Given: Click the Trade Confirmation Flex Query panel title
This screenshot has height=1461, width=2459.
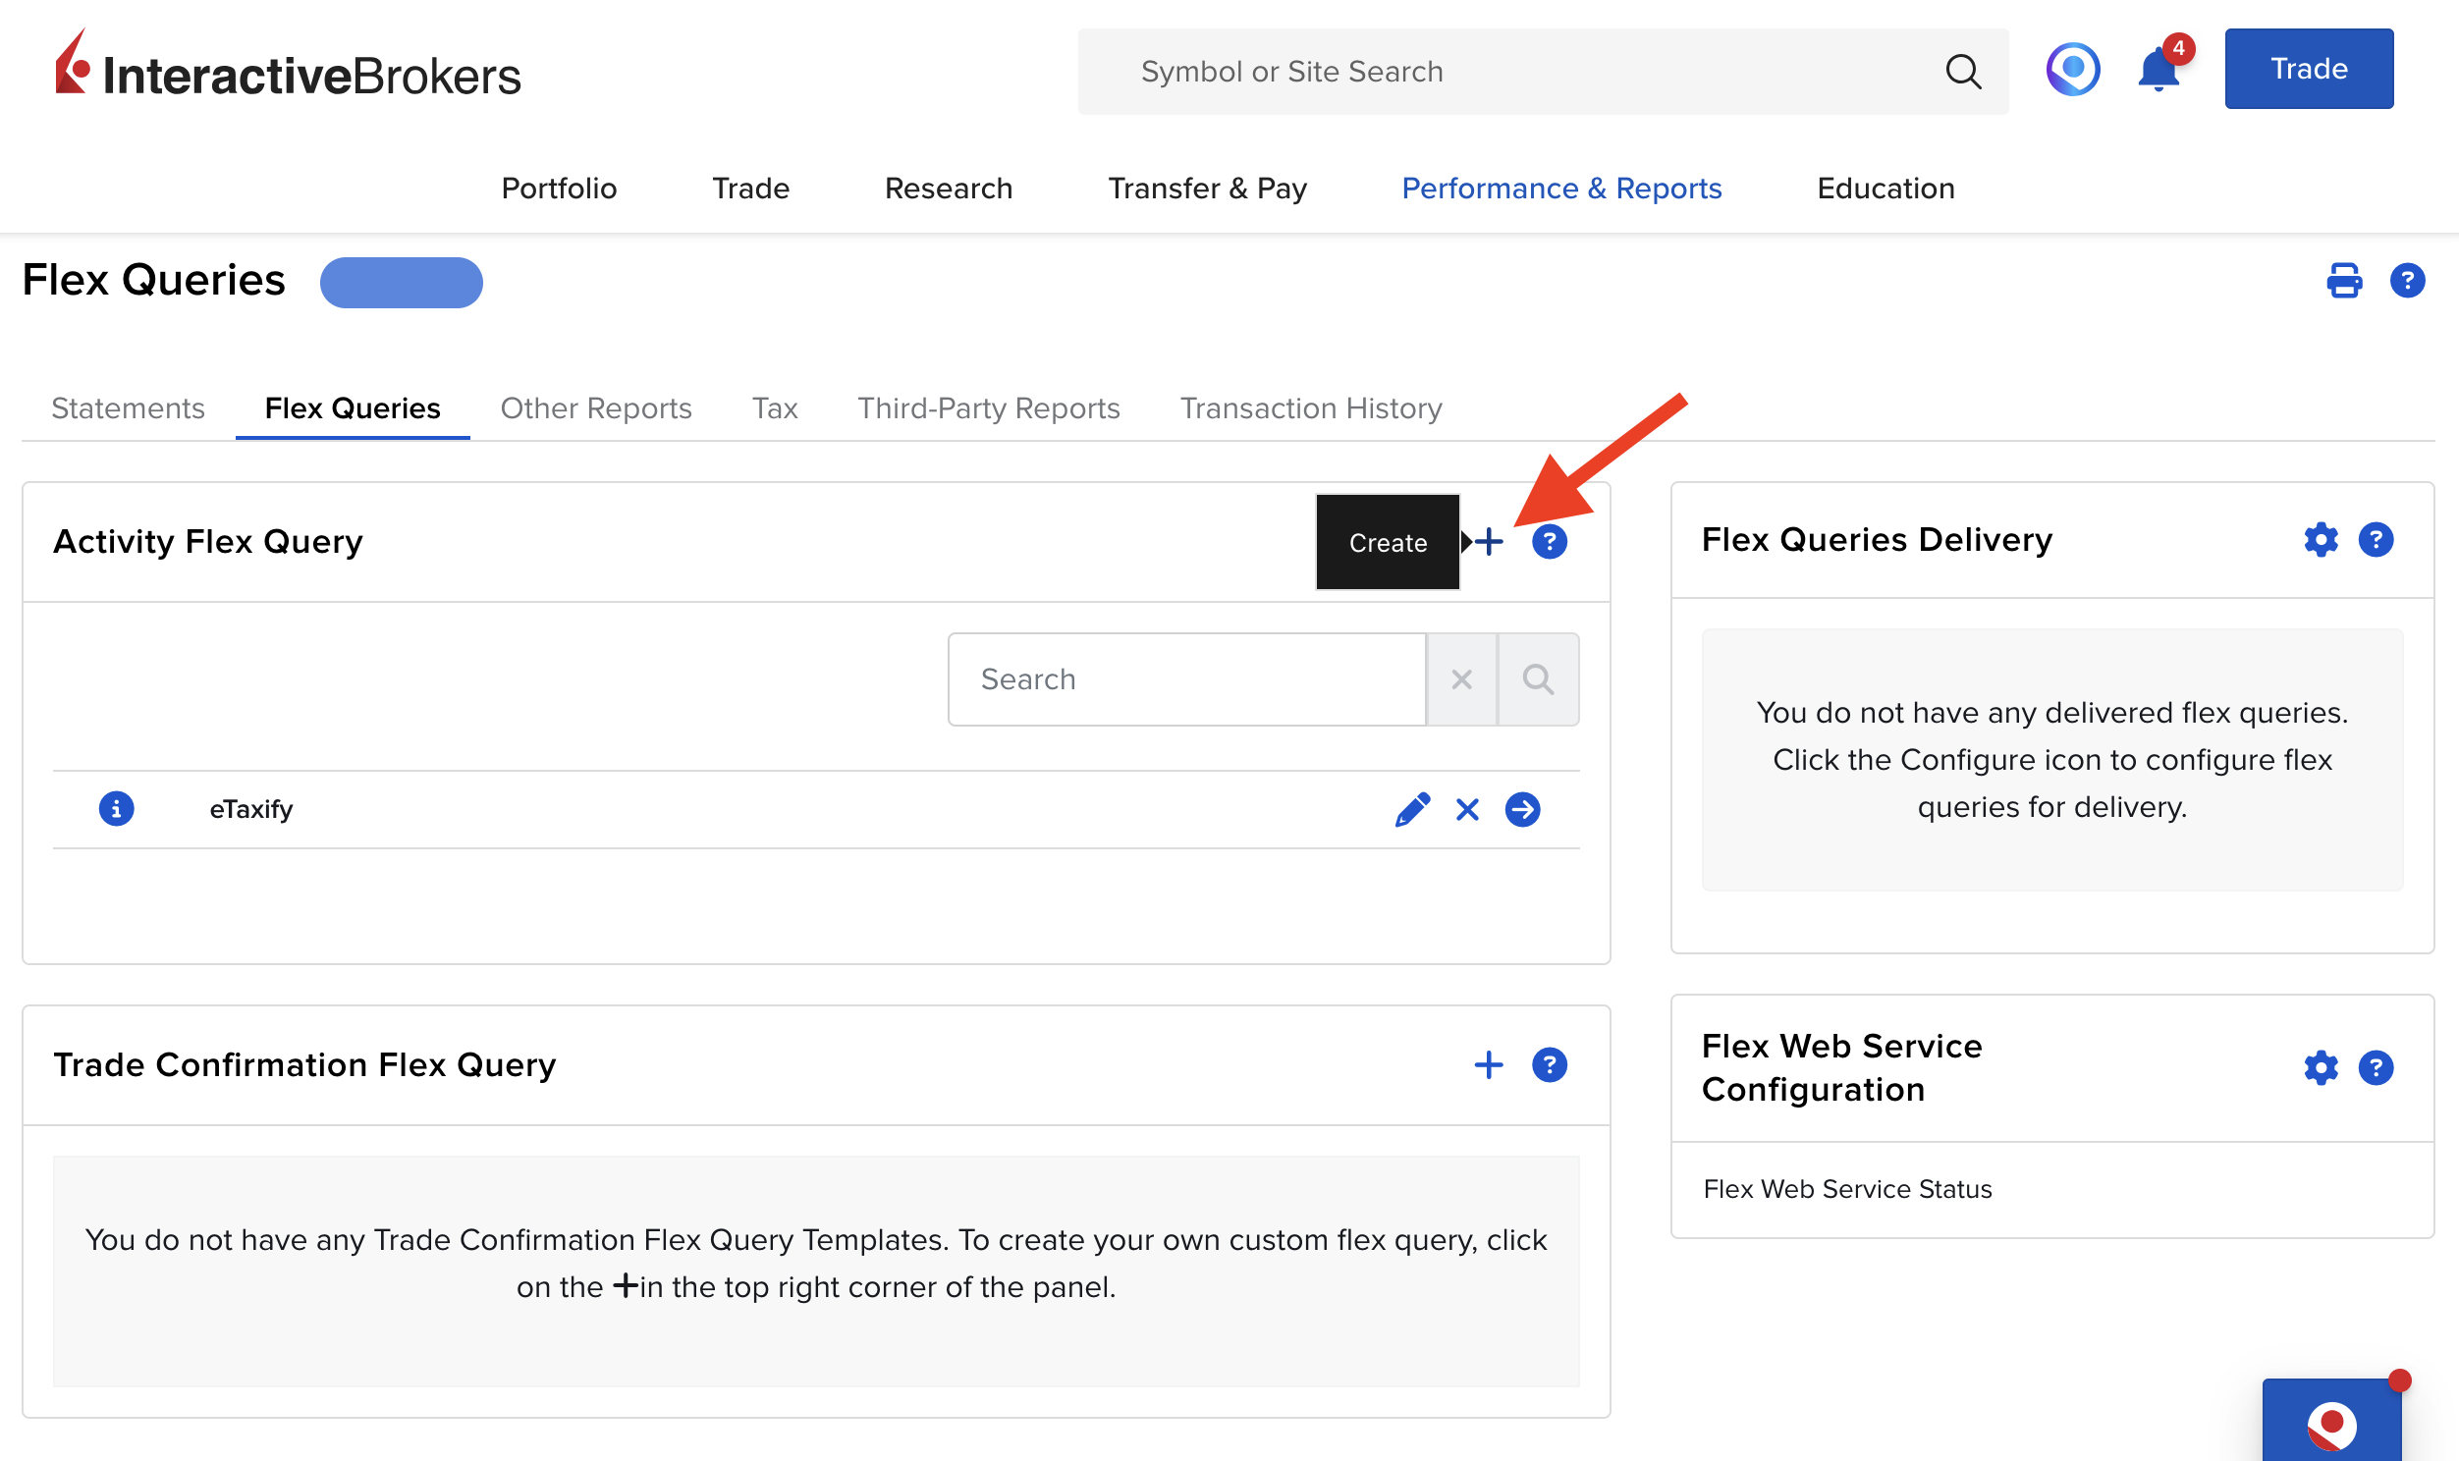Looking at the screenshot, I should click(304, 1064).
